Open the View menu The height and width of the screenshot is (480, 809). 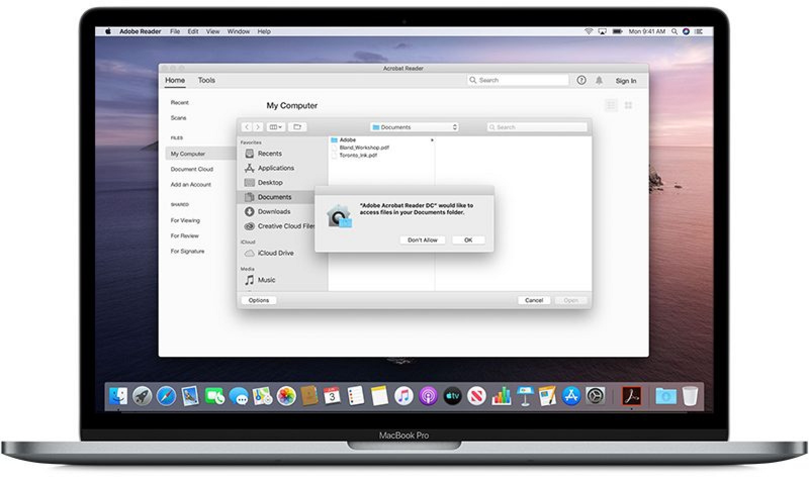(213, 31)
